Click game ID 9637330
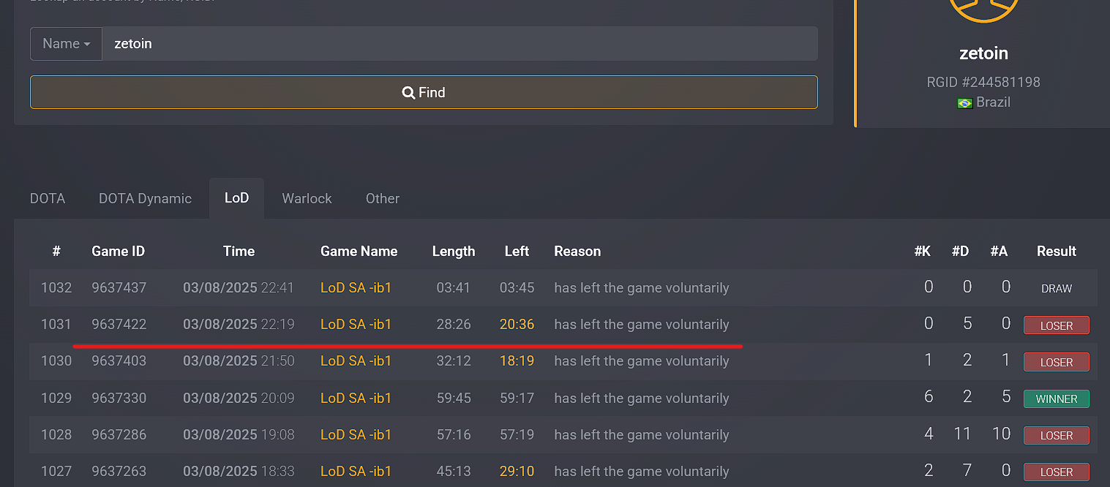 (x=119, y=399)
